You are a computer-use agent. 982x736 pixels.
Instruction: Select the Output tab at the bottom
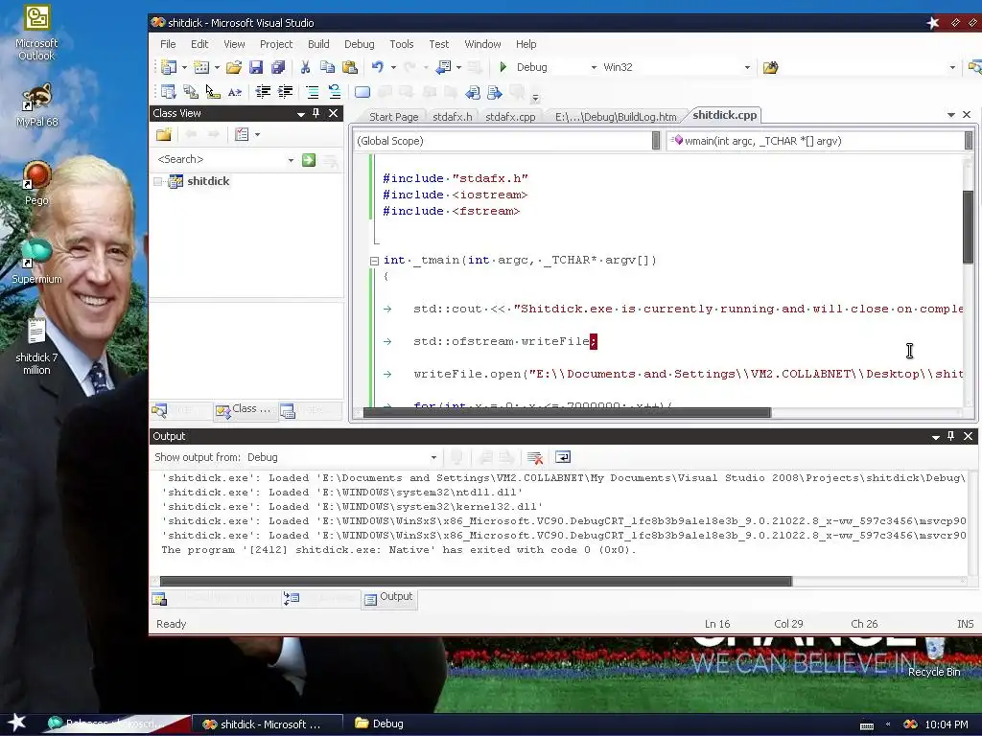[389, 598]
